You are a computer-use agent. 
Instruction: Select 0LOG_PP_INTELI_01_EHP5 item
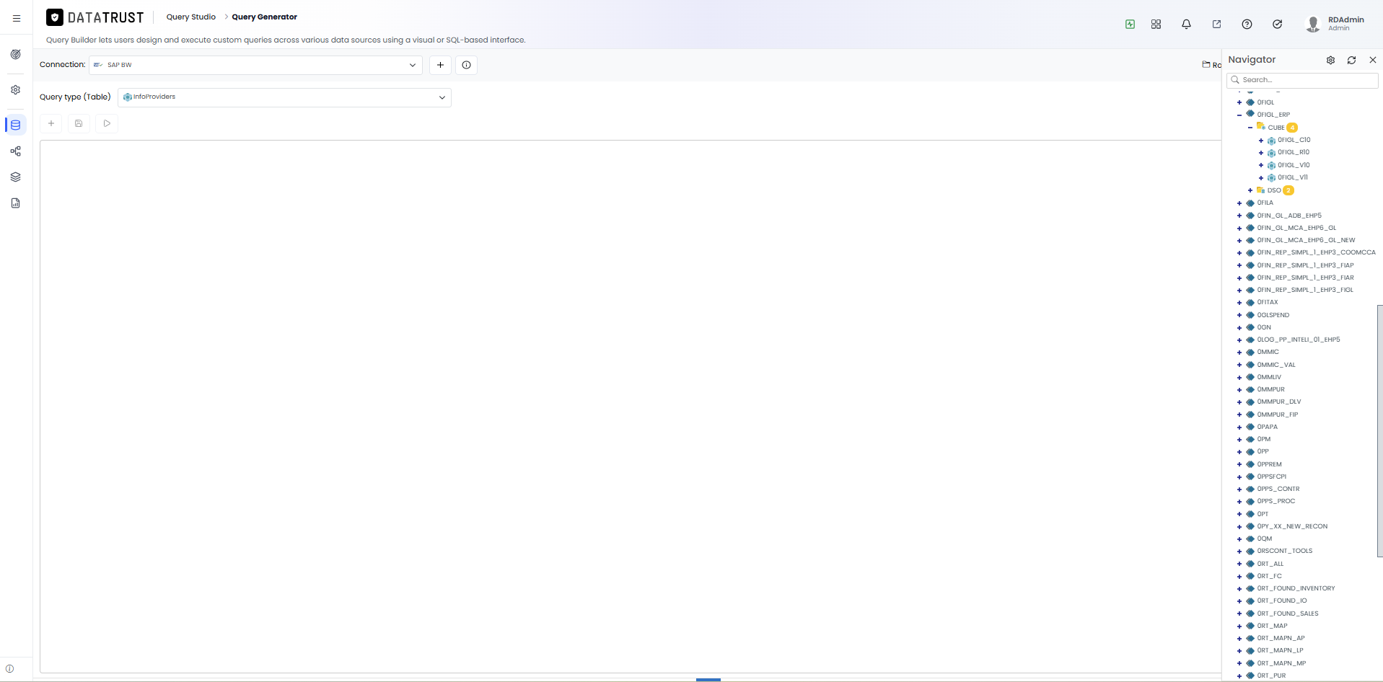pyautogui.click(x=1299, y=340)
